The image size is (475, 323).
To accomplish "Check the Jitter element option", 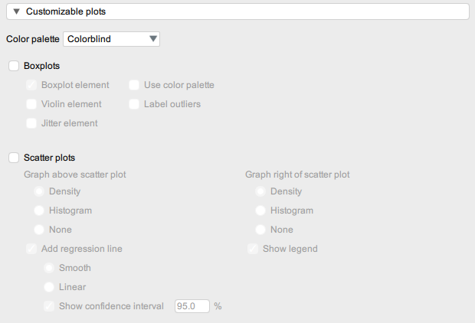I will 31,122.
